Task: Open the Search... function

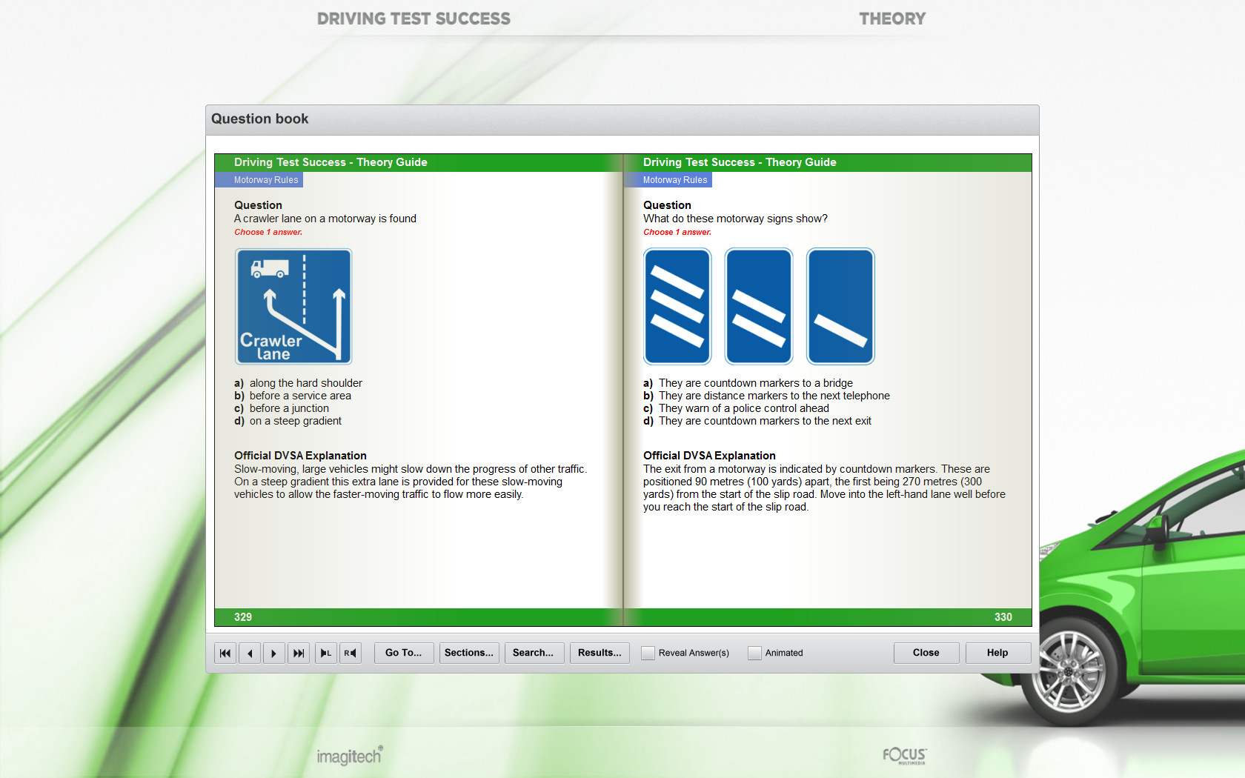Action: click(534, 653)
